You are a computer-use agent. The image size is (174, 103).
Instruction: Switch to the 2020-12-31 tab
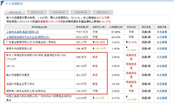click(x=37, y=12)
